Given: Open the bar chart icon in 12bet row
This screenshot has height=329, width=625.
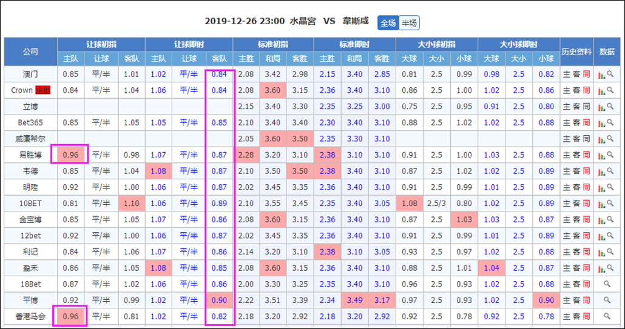Looking at the screenshot, I should [601, 236].
